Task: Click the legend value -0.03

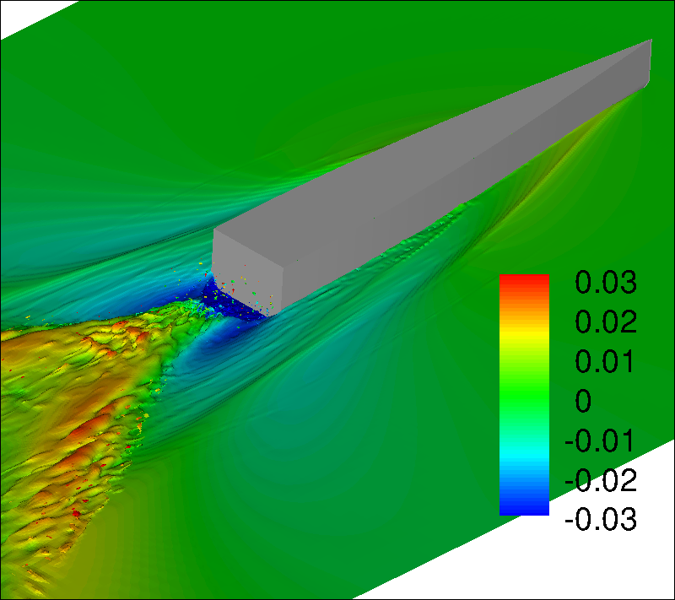Action: point(601,520)
